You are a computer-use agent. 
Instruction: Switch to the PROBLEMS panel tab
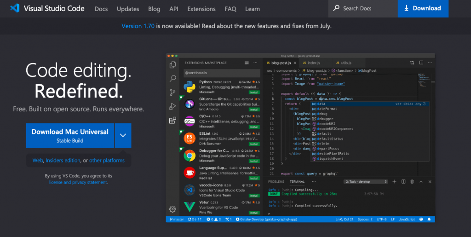point(276,182)
